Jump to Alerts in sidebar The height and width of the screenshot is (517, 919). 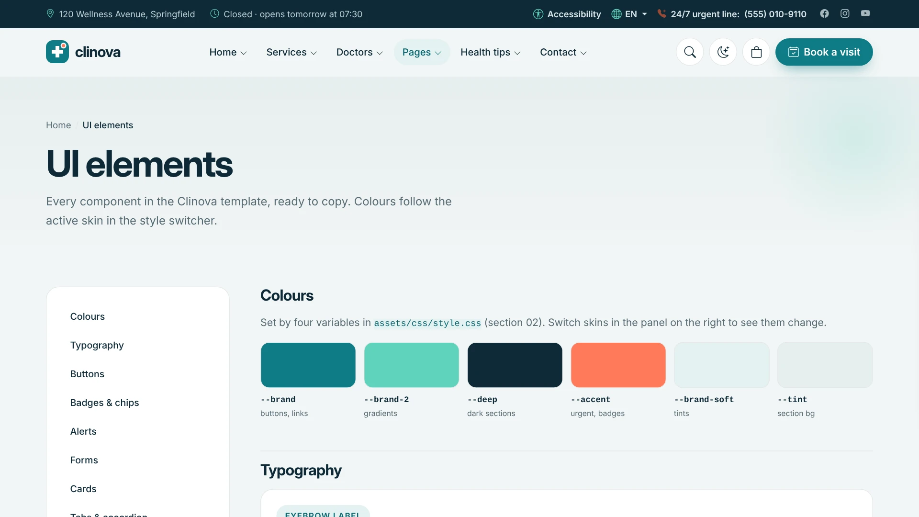(x=83, y=431)
